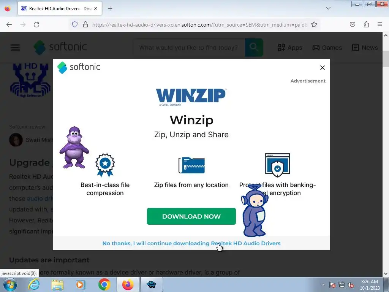Image resolution: width=389 pixels, height=292 pixels.
Task: Click the Realtek HD crab logo
Action: [x=30, y=80]
